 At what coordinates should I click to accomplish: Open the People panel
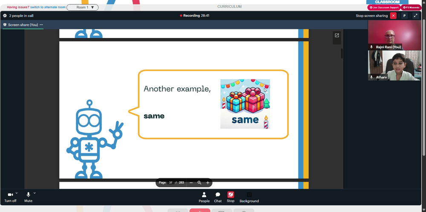coord(204,197)
